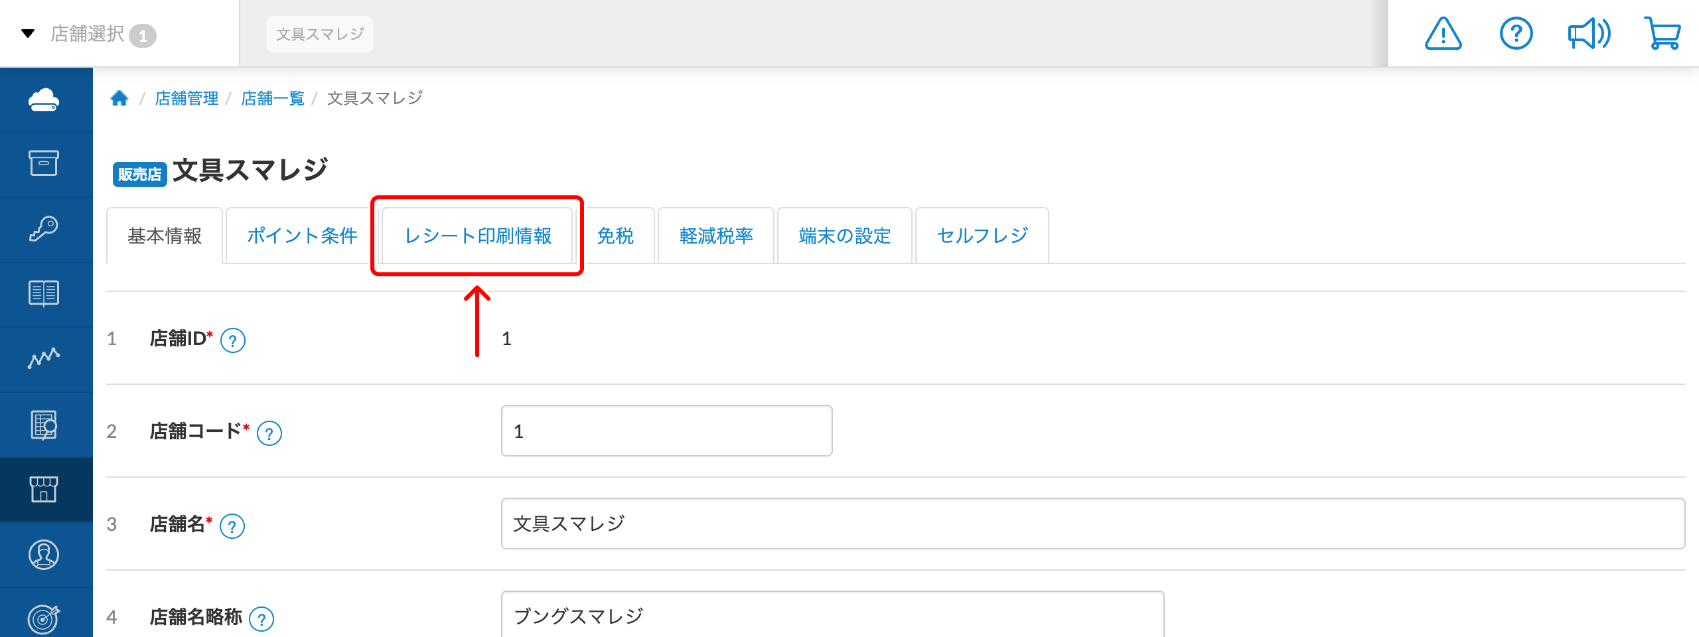Click the 店舗名略称 input field

click(x=833, y=614)
